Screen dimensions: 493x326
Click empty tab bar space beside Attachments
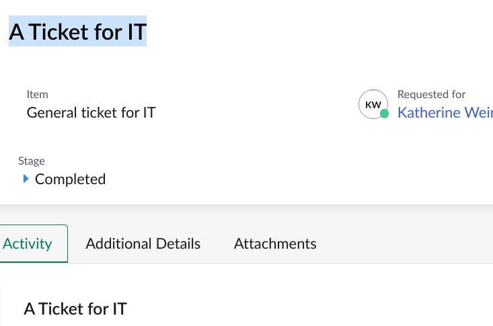pyautogui.click(x=406, y=243)
